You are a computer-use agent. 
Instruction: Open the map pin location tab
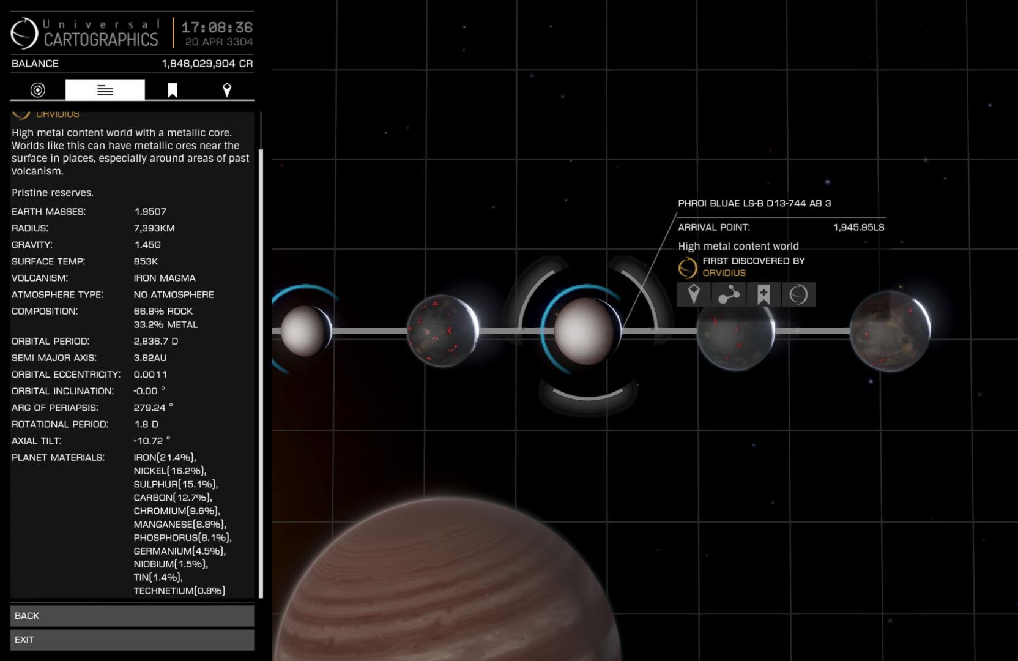point(227,90)
